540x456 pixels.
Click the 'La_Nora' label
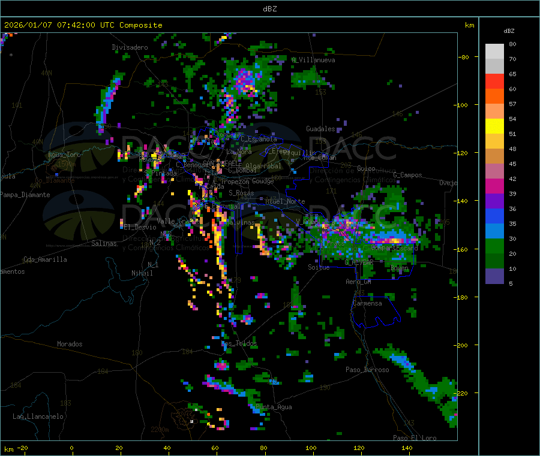point(239,152)
